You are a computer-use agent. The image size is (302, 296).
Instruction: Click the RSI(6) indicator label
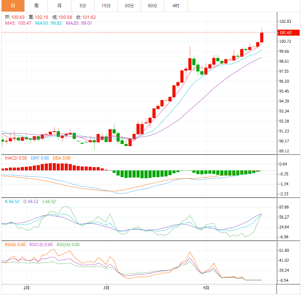click(x=15, y=245)
